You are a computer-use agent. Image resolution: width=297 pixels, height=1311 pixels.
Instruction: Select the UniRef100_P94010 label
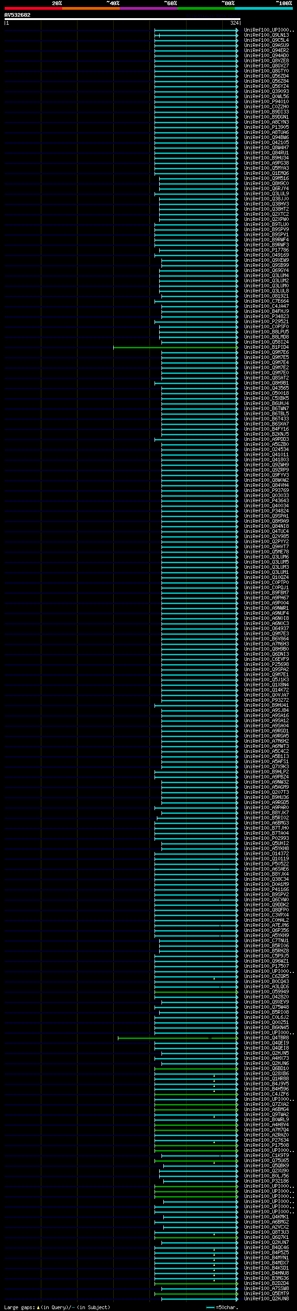[x=266, y=102]
